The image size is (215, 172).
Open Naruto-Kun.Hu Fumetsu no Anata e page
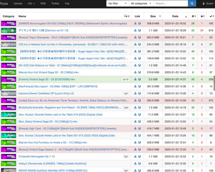point(53,142)
